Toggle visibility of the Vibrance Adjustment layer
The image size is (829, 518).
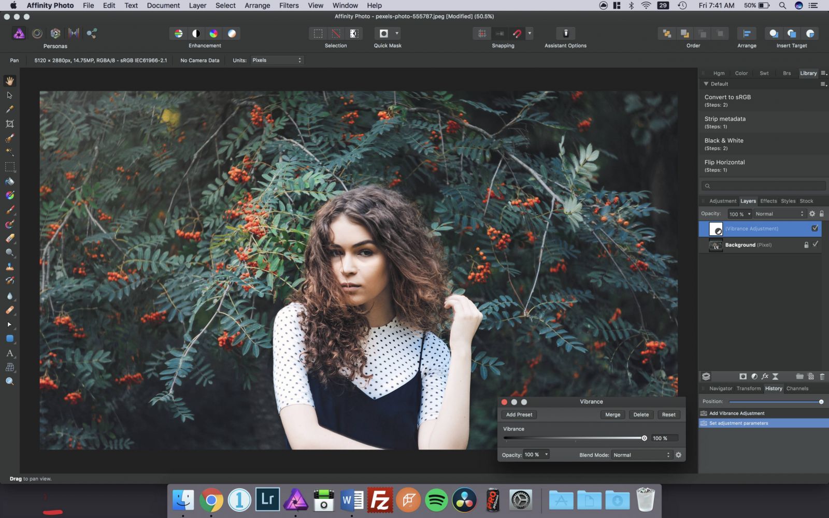tap(815, 228)
